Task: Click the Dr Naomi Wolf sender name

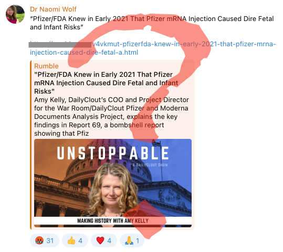Action: pyautogui.click(x=53, y=9)
